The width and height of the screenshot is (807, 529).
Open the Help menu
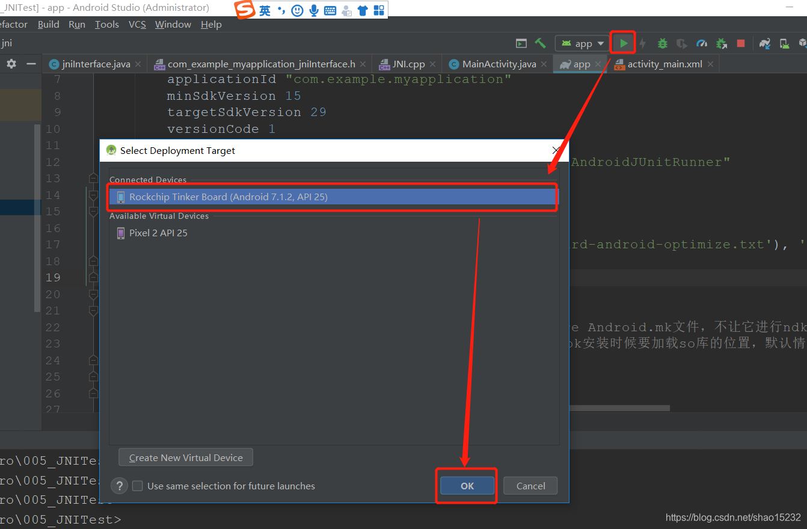211,25
